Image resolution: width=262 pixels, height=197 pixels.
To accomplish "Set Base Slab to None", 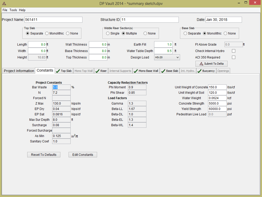I will pos(226,33).
